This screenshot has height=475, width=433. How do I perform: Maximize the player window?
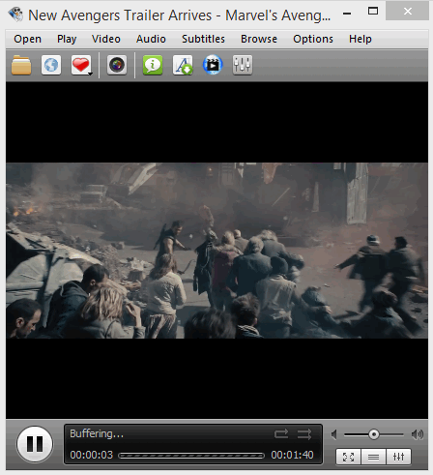(x=373, y=12)
